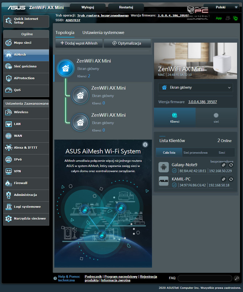Open Sieć gościnna guest network icon

[9, 66]
